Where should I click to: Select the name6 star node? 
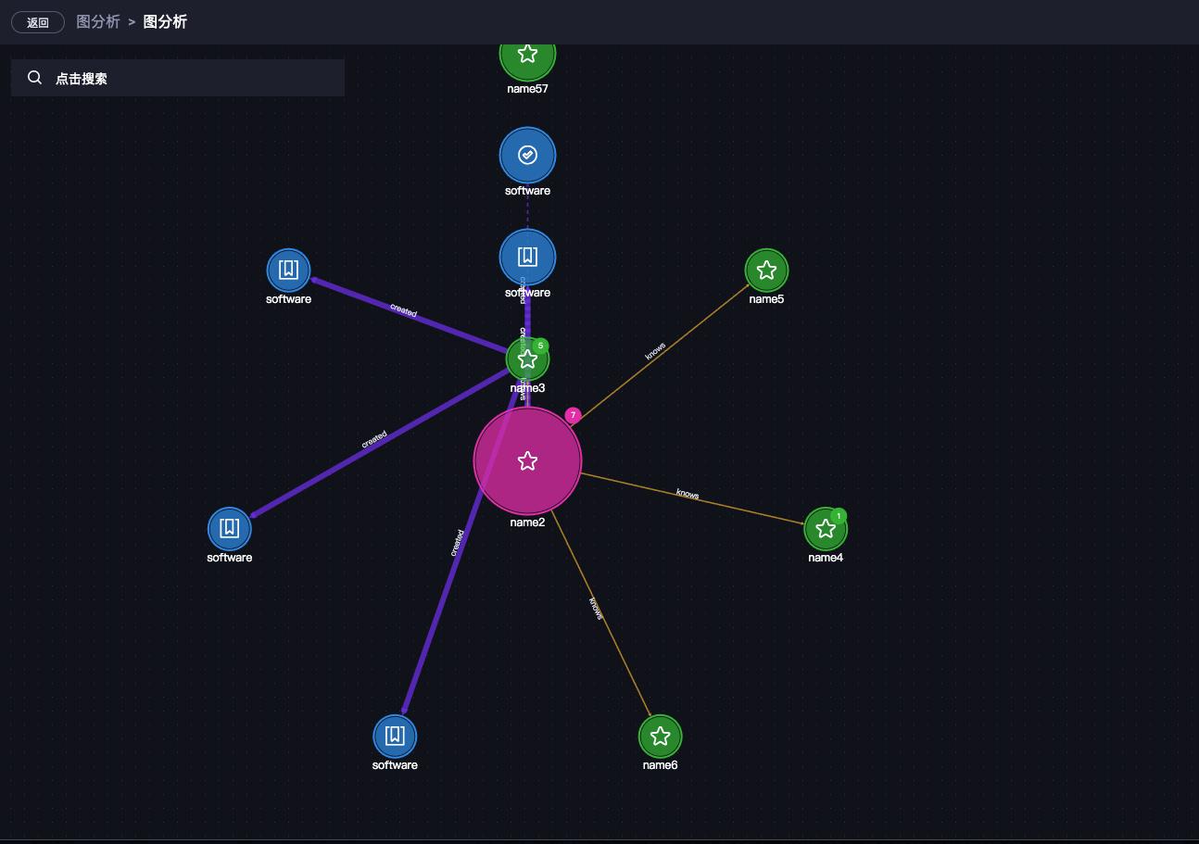click(x=661, y=735)
